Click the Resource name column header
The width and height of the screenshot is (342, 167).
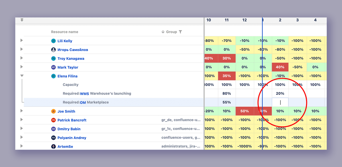[64, 32]
